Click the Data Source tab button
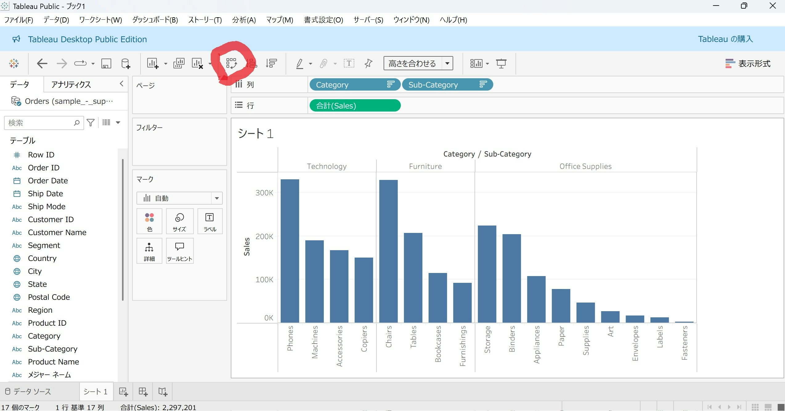 (28, 392)
